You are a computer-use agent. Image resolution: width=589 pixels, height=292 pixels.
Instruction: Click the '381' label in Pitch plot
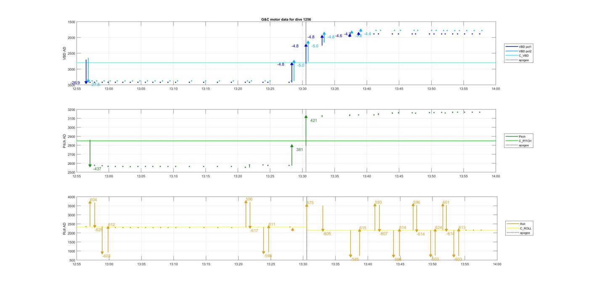click(300, 150)
